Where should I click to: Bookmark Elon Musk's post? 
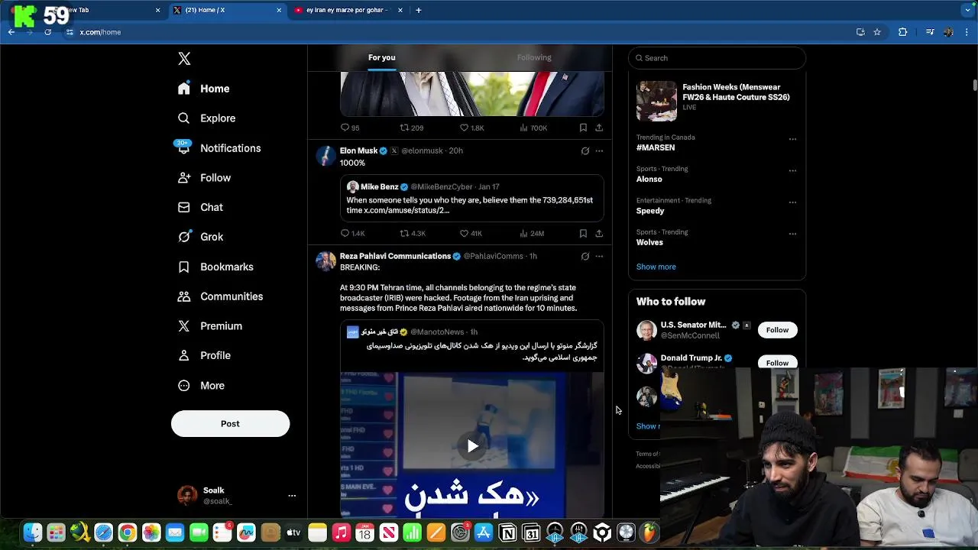point(583,234)
